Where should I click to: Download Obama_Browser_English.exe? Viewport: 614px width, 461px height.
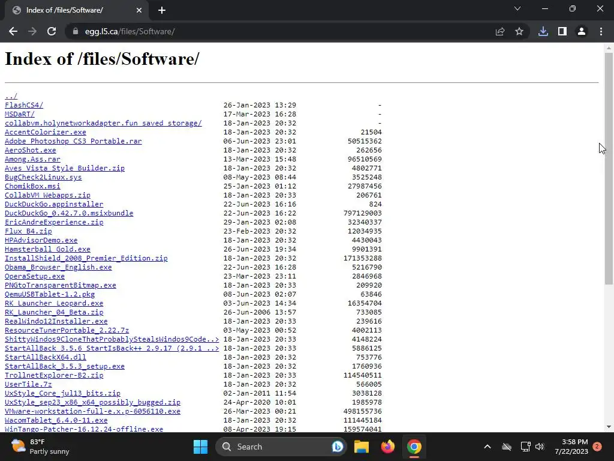point(58,267)
